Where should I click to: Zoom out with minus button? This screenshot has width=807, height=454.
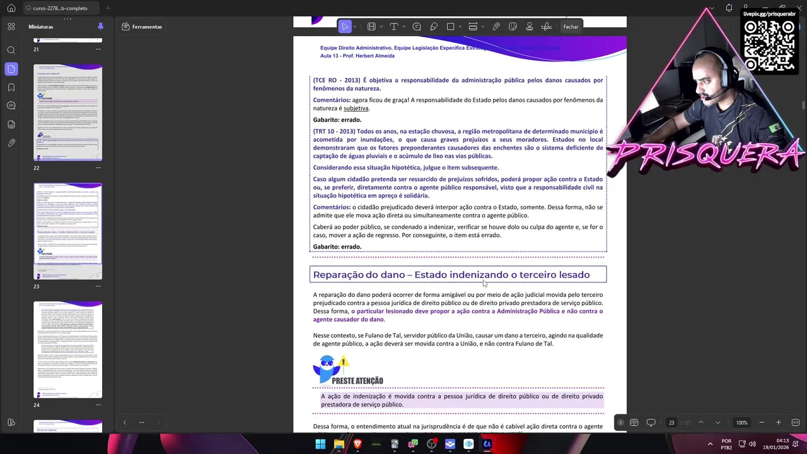(x=762, y=422)
